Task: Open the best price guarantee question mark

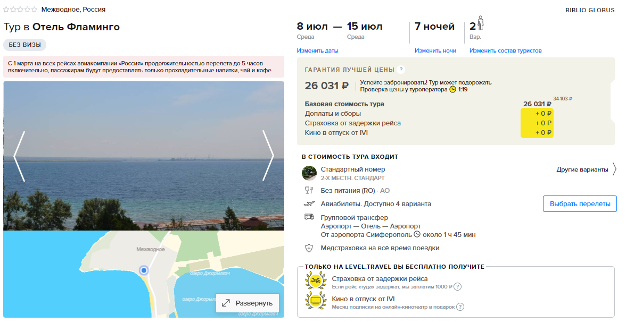Action: coord(401,70)
